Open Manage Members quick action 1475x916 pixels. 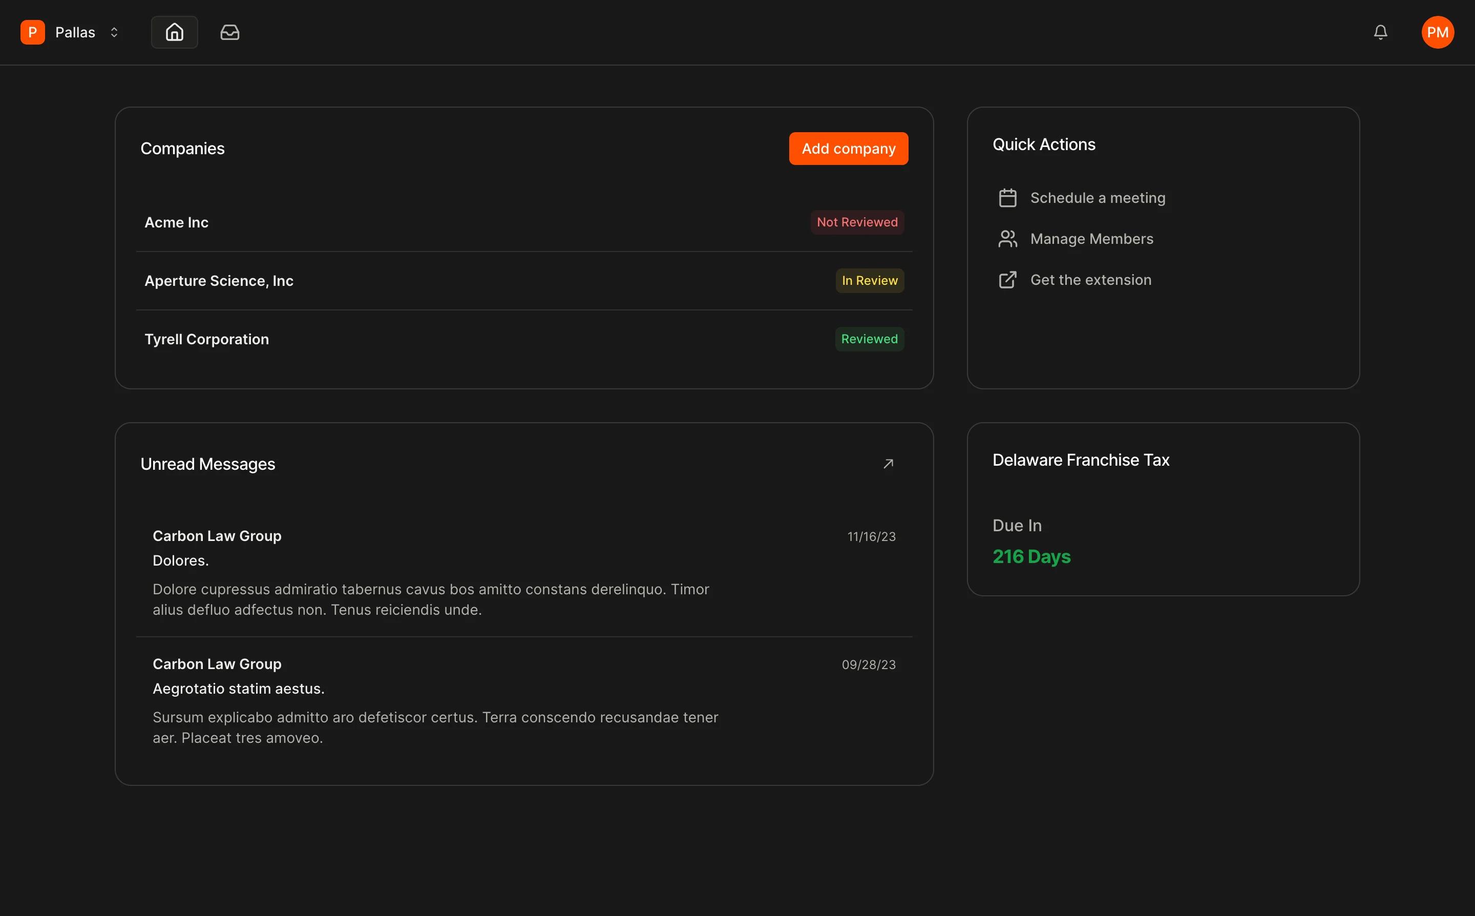[1092, 239]
